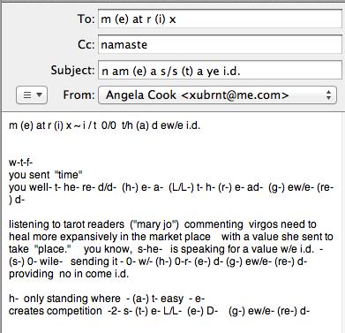This screenshot has height=333, width=345.
Task: Click the "From:" label
Action: [x=79, y=95]
